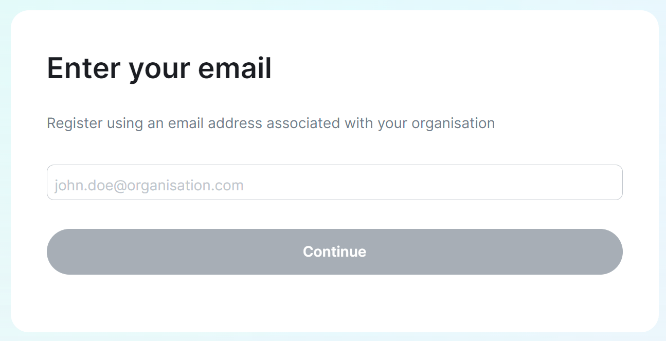
Task: Submit the form with Continue
Action: [x=334, y=252]
